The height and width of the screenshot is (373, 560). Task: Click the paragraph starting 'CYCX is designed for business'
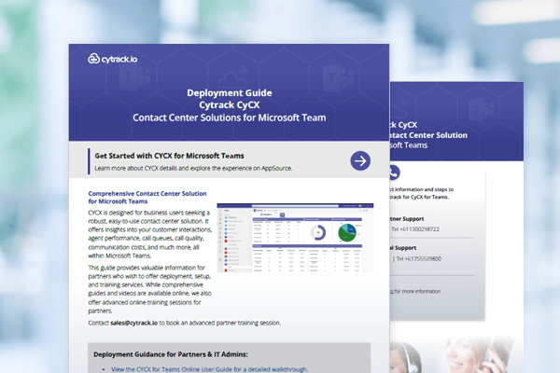click(x=150, y=234)
